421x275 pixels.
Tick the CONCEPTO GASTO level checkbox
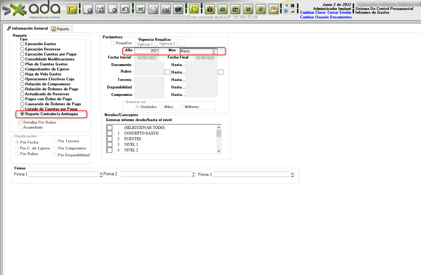click(110, 133)
